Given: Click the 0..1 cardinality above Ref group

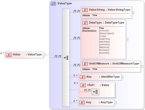Looking at the screenshot, I should pos(76,83).
